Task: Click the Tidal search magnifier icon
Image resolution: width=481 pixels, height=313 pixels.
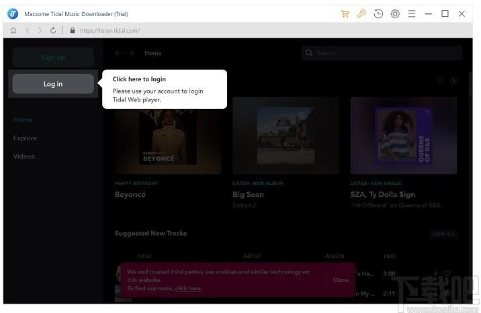Action: click(x=309, y=53)
